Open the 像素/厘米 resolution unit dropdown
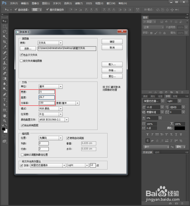 pos(68,103)
